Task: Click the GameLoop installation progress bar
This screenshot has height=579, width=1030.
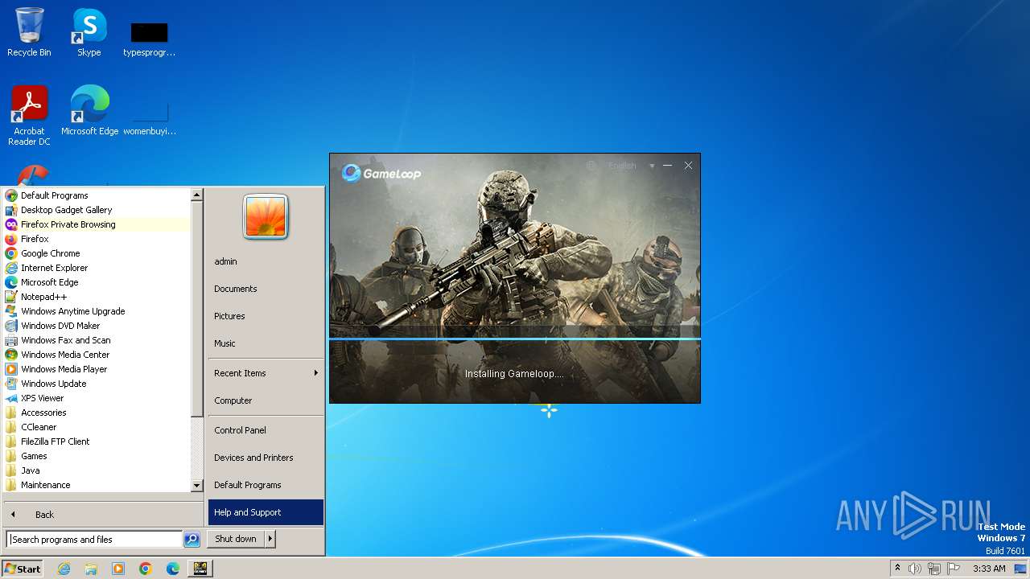Action: (515, 339)
